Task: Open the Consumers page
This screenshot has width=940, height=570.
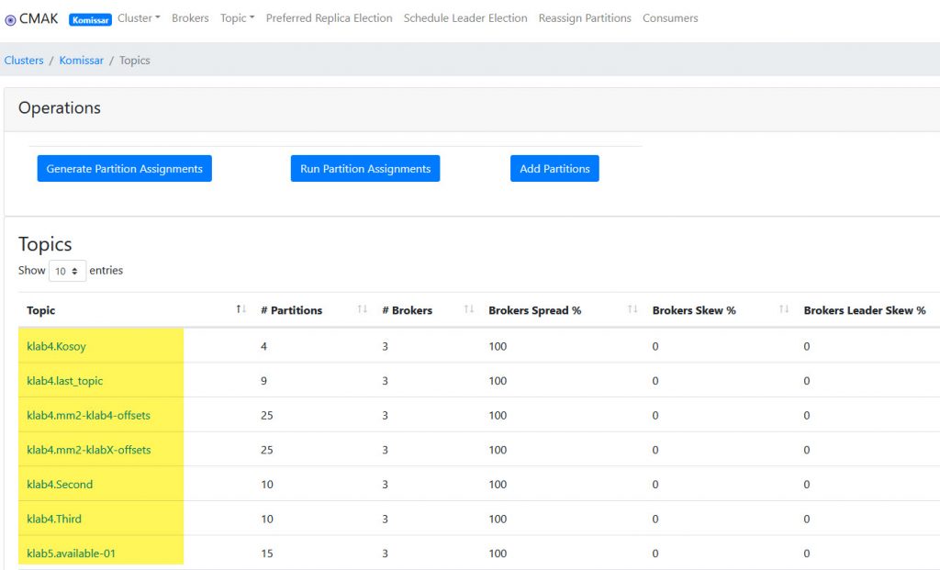Action: [x=670, y=18]
